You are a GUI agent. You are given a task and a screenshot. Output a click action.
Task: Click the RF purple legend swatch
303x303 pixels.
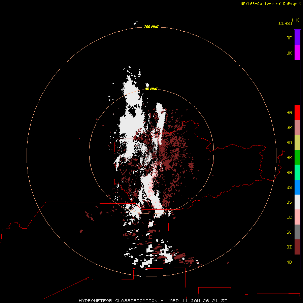[297, 38]
